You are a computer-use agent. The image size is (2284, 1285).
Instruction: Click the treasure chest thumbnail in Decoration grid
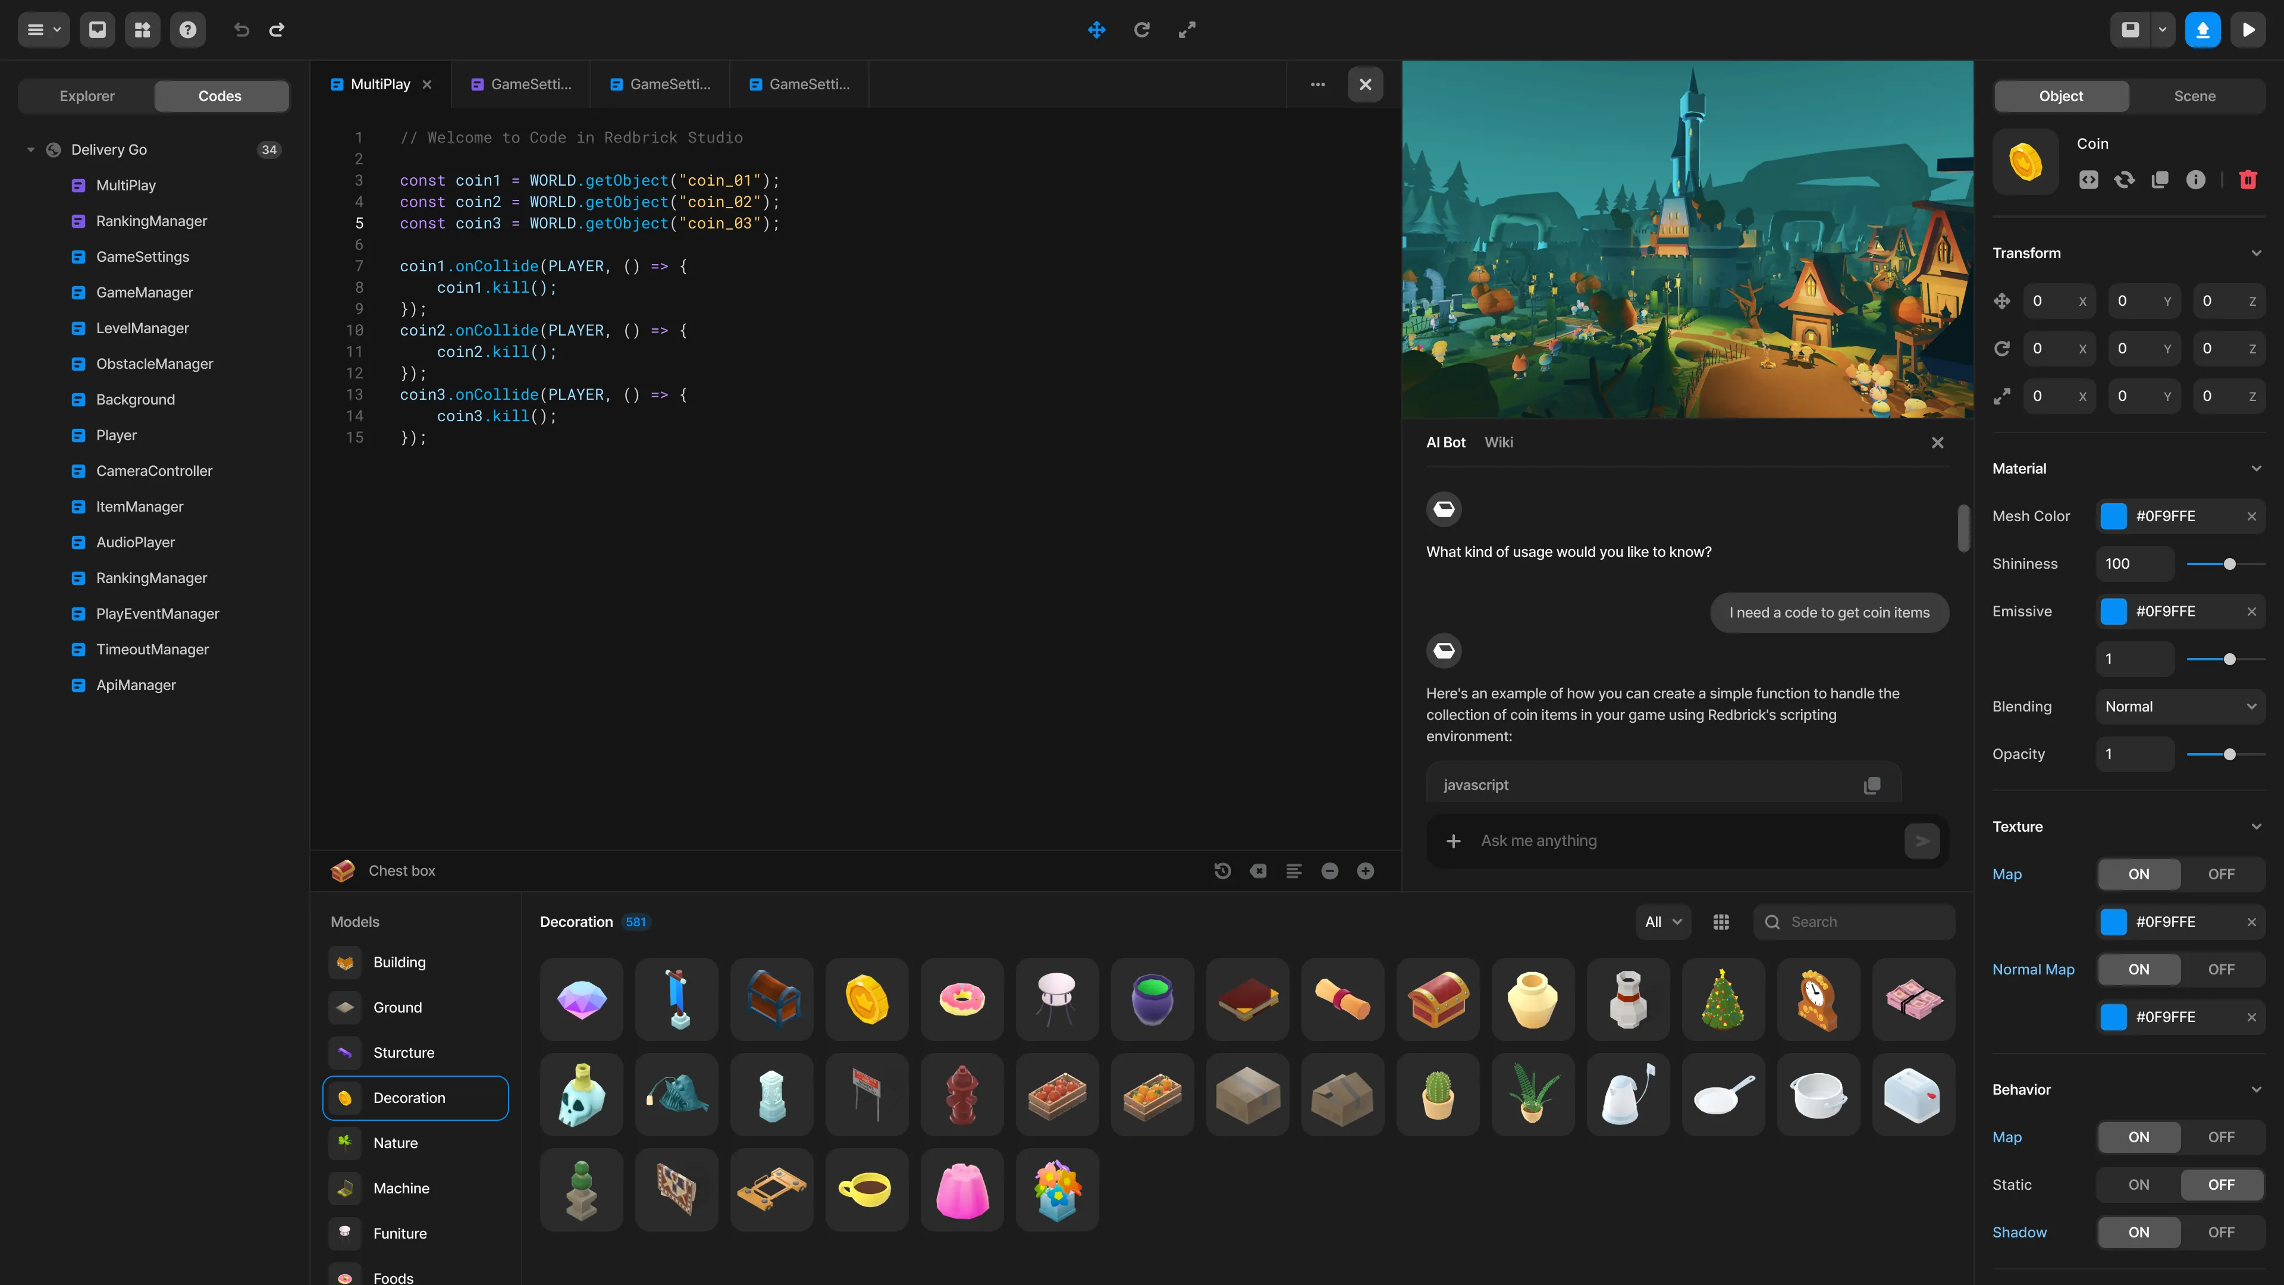coord(770,999)
